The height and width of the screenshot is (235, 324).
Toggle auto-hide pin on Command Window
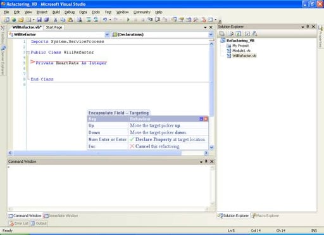[206, 162]
